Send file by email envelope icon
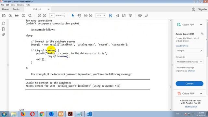 tap(23, 16)
